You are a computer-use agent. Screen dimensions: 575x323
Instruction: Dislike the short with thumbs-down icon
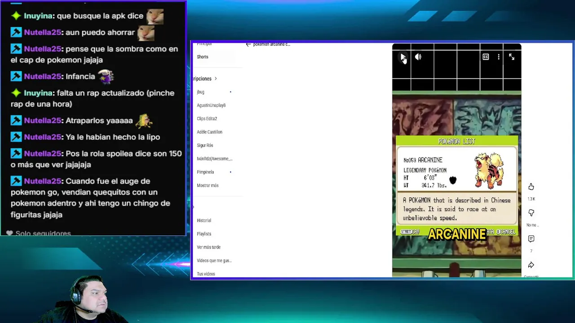[x=531, y=213]
